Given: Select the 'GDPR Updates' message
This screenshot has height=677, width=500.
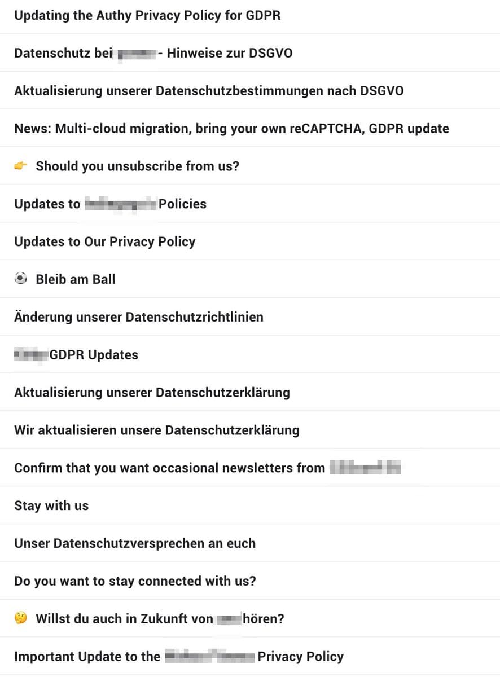Looking at the screenshot, I should [x=94, y=355].
